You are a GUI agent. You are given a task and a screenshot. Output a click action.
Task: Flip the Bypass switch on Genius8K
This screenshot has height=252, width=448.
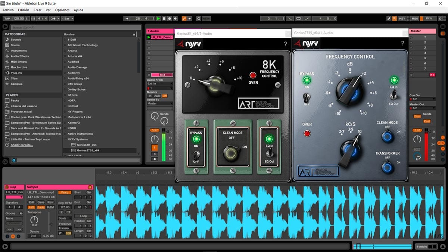196,154
